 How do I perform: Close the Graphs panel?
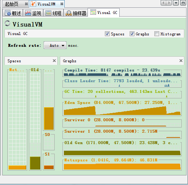181,60
